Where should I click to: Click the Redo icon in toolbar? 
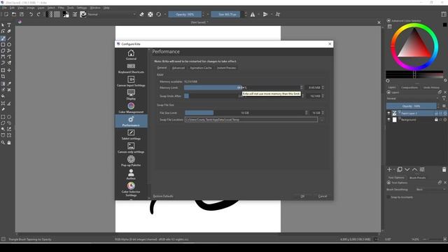tap(38, 14)
